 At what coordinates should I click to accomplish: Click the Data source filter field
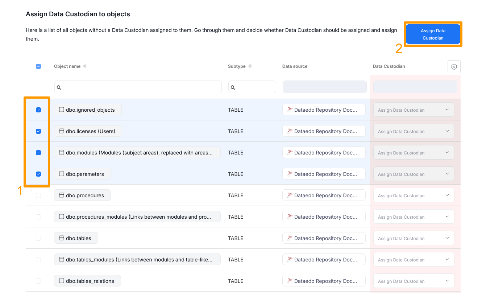coord(324,87)
